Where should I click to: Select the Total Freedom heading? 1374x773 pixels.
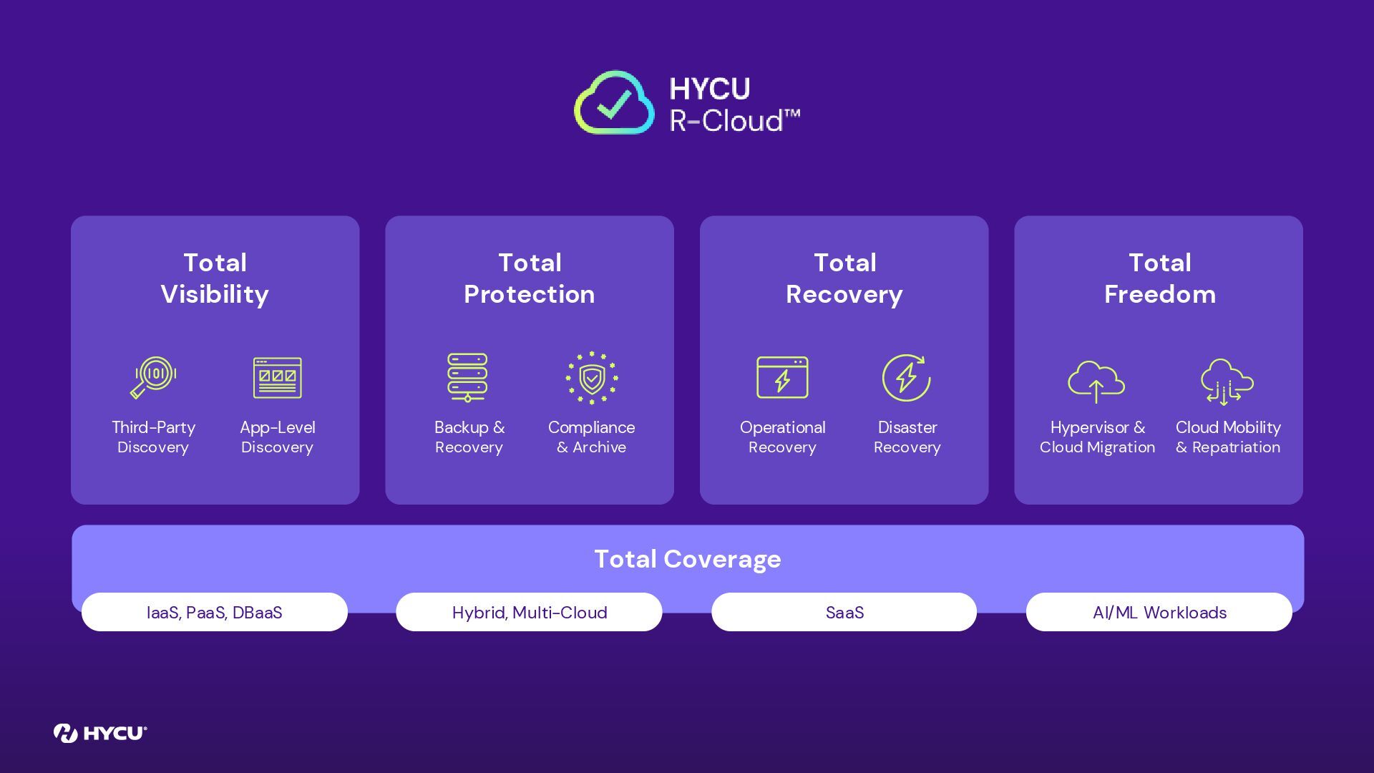pos(1159,278)
